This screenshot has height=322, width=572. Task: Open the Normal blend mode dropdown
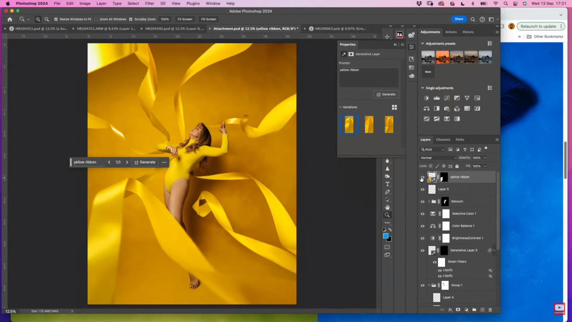[x=438, y=158]
